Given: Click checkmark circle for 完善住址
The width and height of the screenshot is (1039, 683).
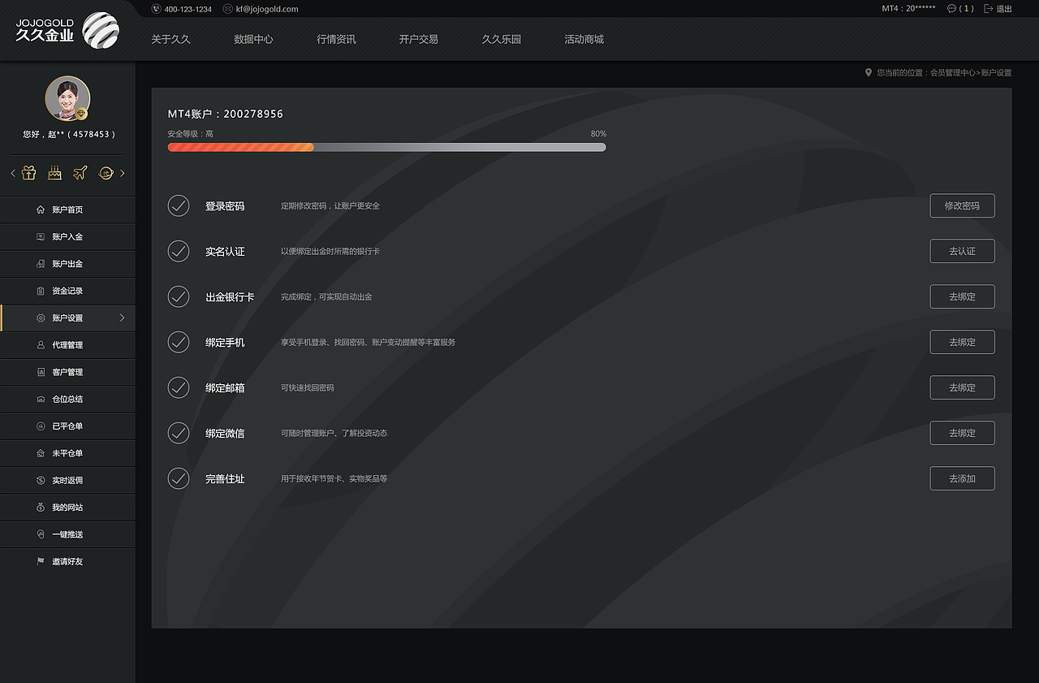Looking at the screenshot, I should 179,478.
